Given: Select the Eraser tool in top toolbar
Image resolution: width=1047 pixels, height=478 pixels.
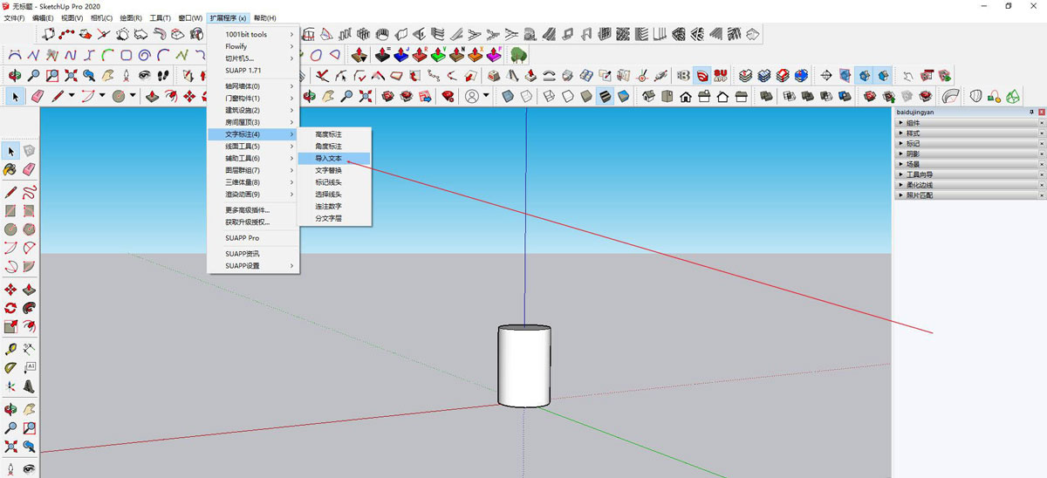Looking at the screenshot, I should 38,96.
